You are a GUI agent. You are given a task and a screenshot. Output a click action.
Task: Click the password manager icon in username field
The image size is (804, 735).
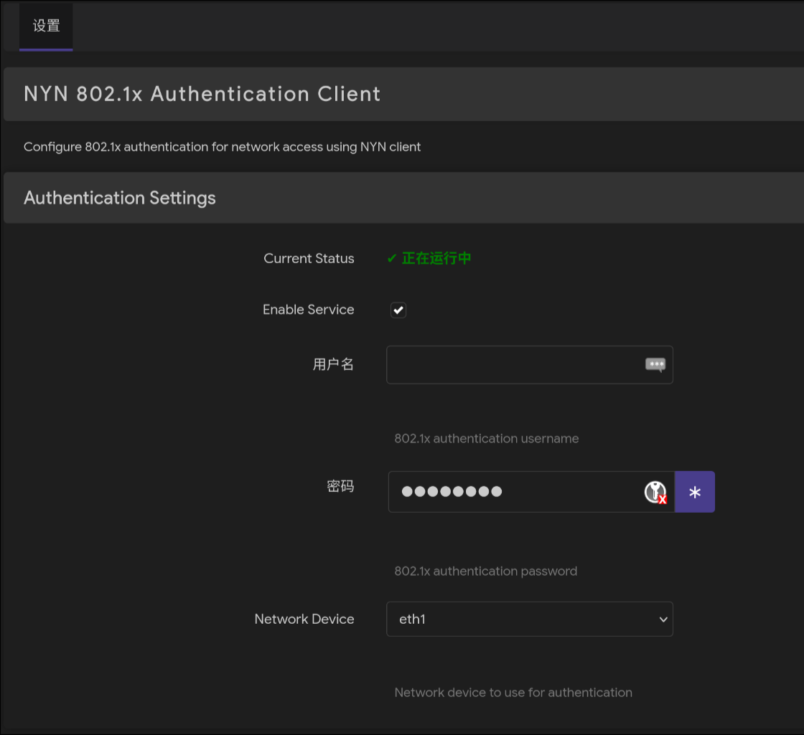point(655,365)
